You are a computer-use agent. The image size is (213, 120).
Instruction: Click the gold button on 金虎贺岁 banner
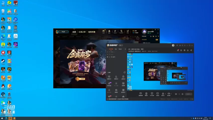click(x=80, y=79)
